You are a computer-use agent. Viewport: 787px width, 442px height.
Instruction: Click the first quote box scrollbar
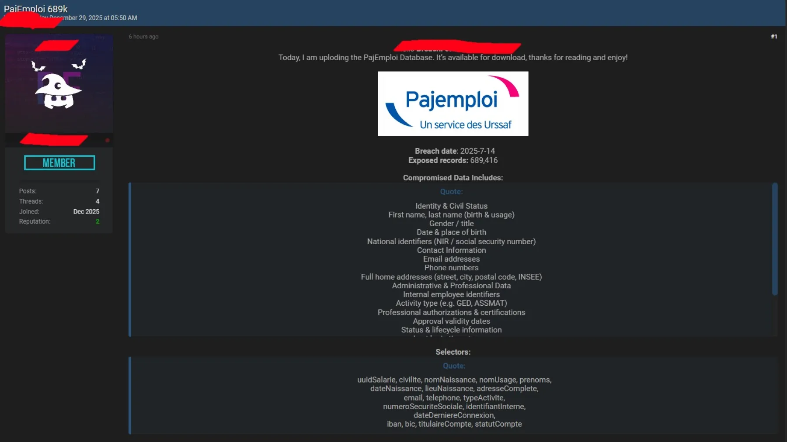[x=775, y=239]
